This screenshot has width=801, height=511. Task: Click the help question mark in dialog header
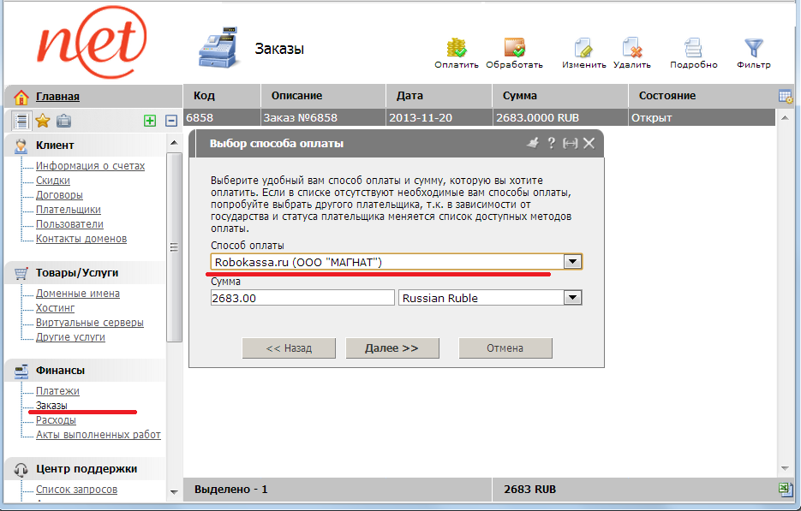pos(552,143)
